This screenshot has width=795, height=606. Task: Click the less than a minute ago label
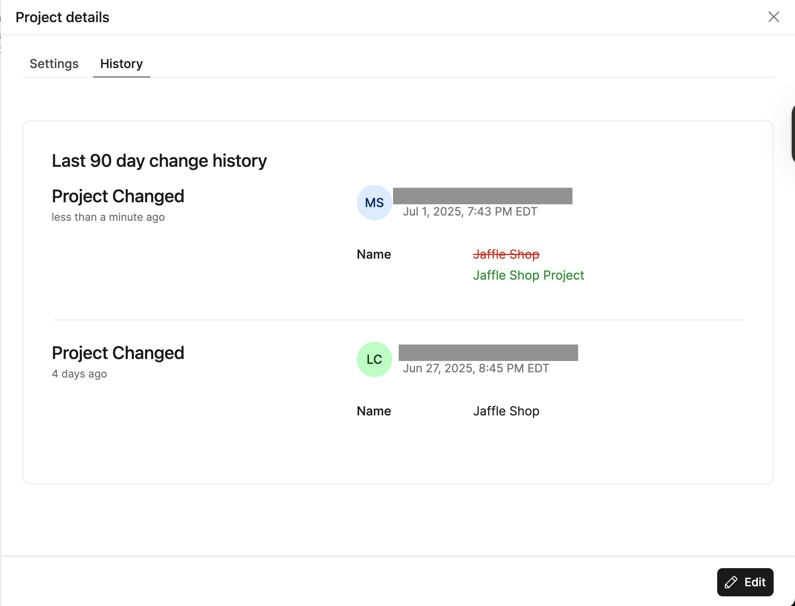click(x=108, y=217)
